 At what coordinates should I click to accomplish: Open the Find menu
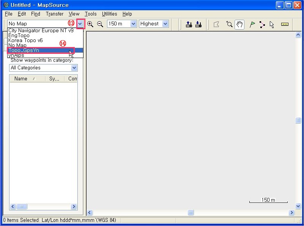point(35,14)
